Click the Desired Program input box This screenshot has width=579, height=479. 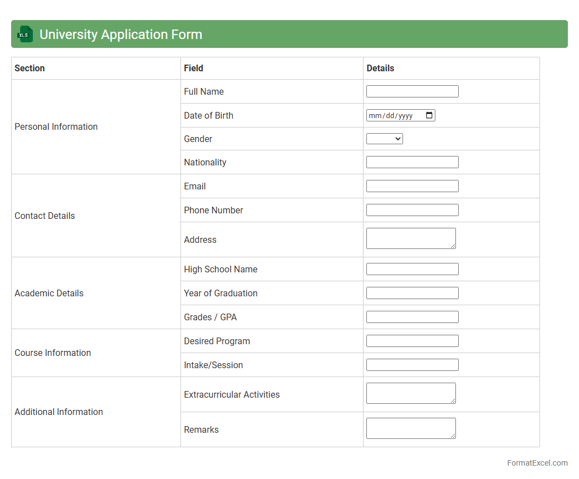click(412, 341)
